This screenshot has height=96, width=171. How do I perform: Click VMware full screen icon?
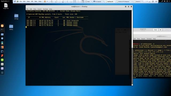click(x=75, y=1)
